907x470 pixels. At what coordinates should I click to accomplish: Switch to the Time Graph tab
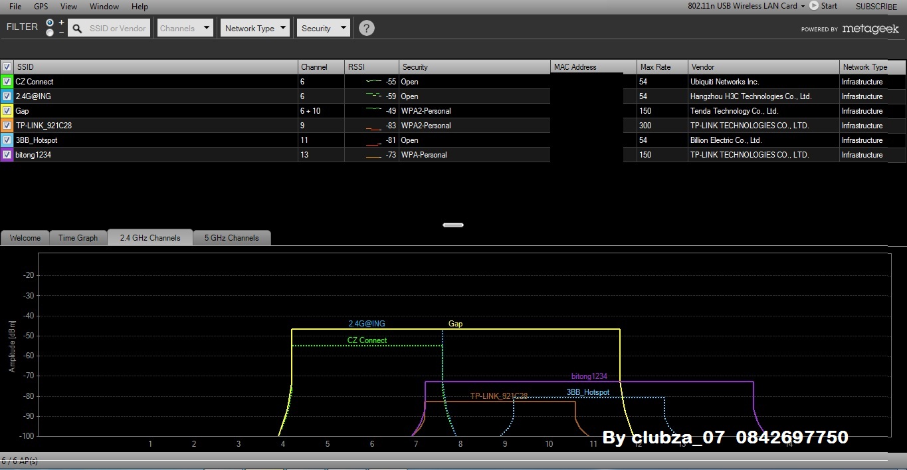pos(78,238)
